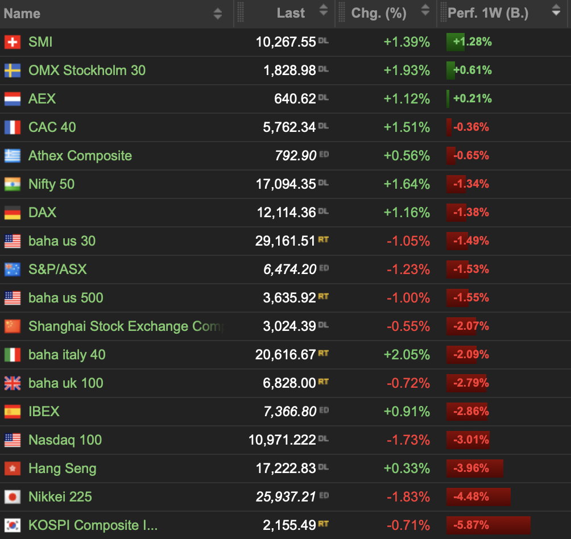Click the US flag beside baha us 500

pos(13,298)
